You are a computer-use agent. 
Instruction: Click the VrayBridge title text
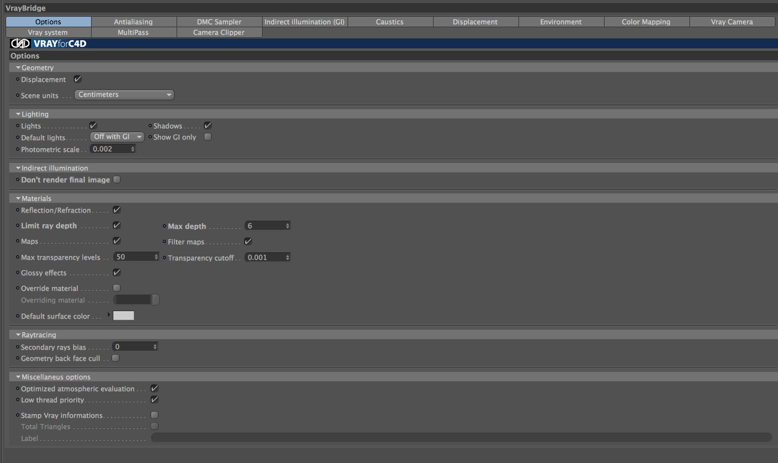click(25, 8)
